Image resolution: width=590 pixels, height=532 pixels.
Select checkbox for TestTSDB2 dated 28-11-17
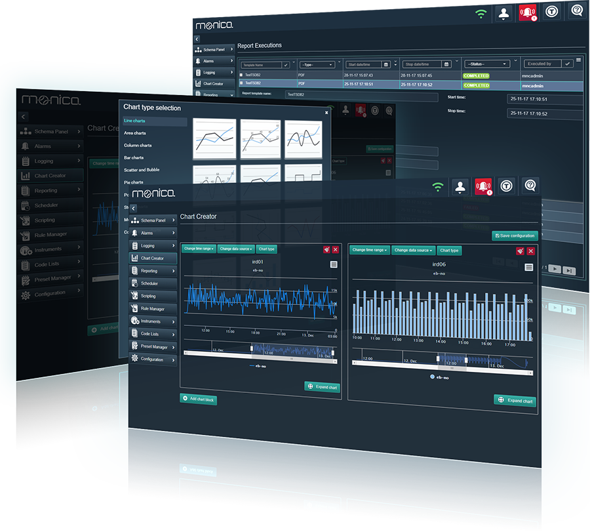[241, 75]
